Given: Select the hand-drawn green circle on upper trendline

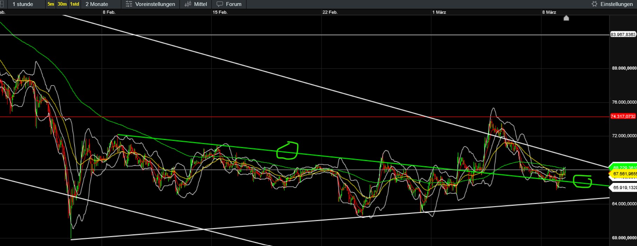Looking at the screenshot, I should (x=287, y=151).
